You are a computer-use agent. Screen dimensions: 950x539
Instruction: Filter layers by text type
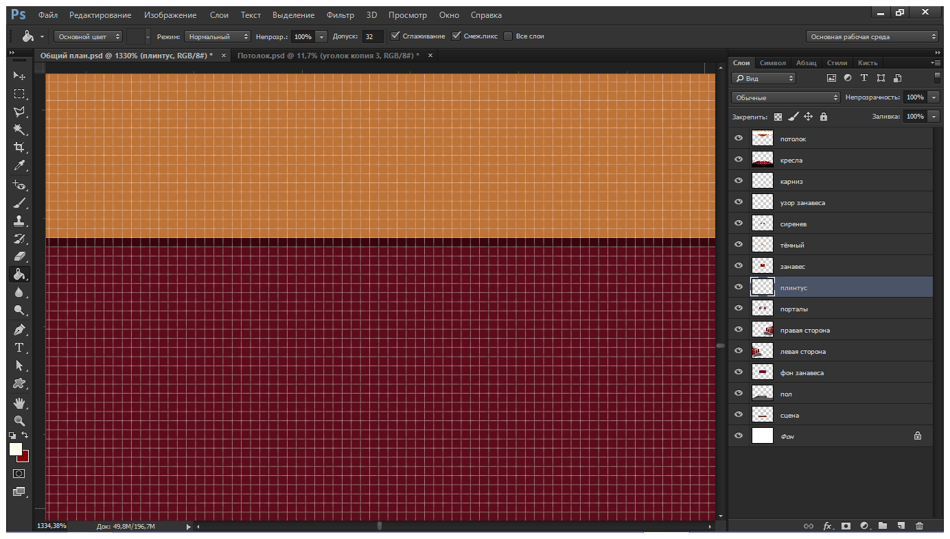tap(864, 78)
